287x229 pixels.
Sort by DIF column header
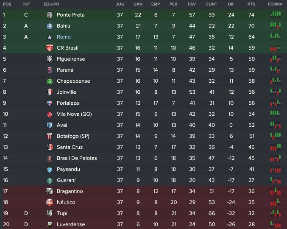[231, 4]
